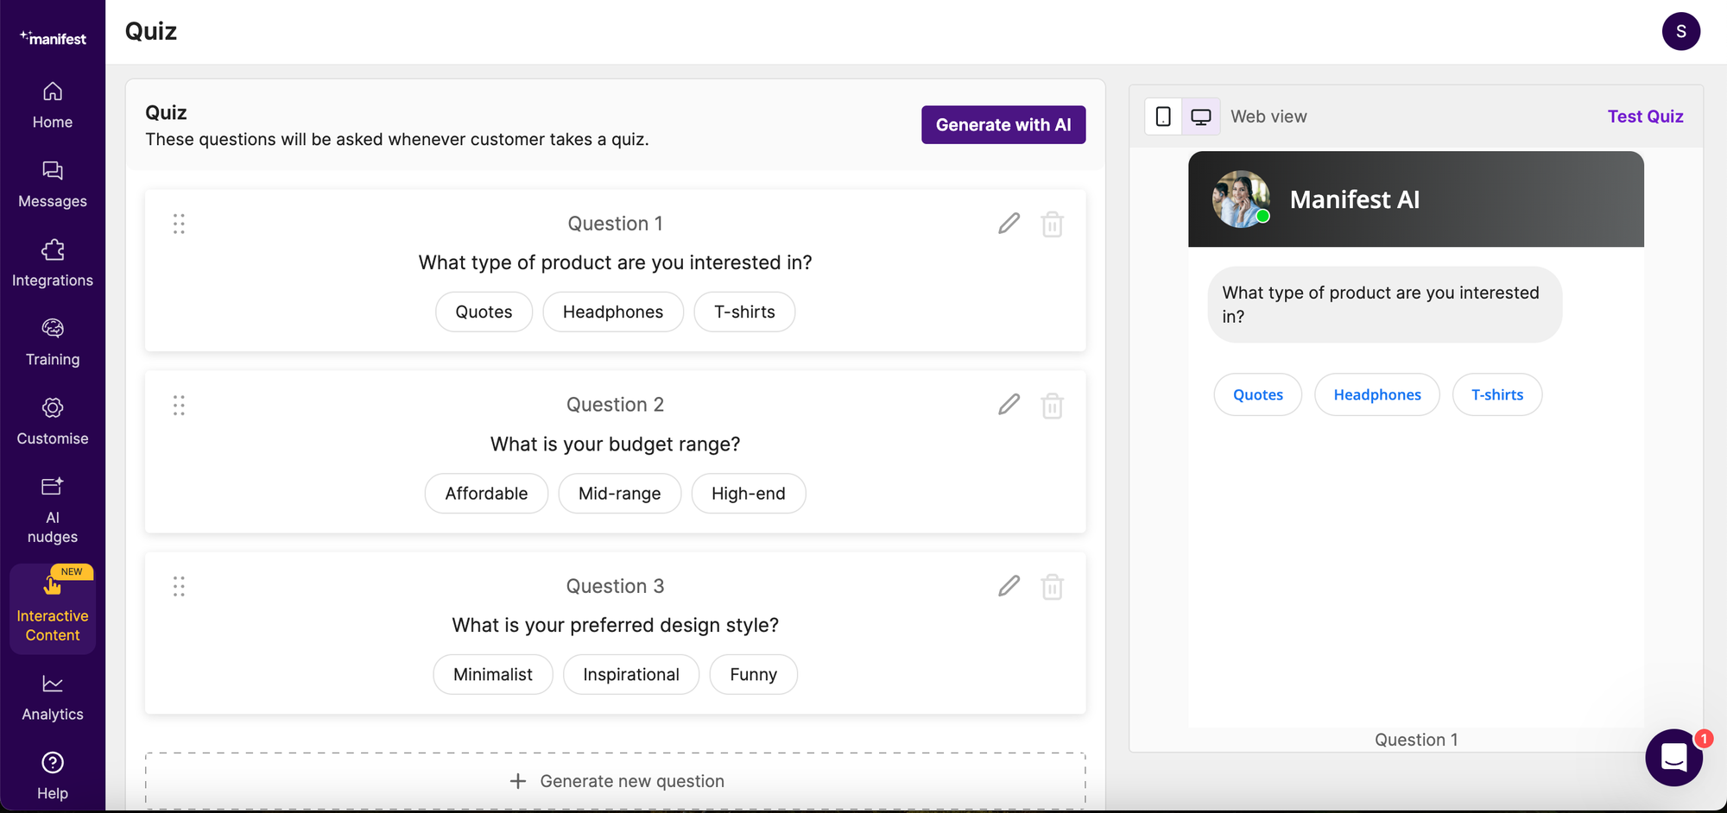Open Test Quiz

1645,116
